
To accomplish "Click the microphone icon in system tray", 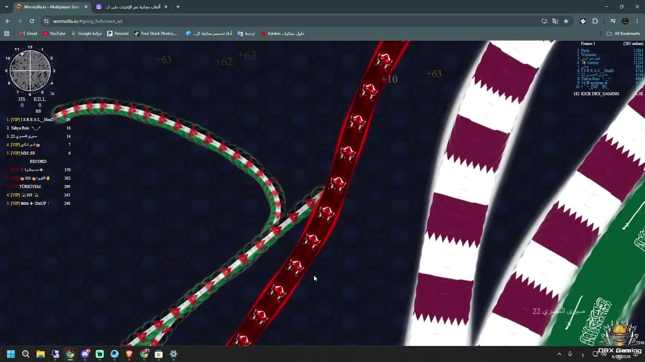I will click(x=570, y=354).
